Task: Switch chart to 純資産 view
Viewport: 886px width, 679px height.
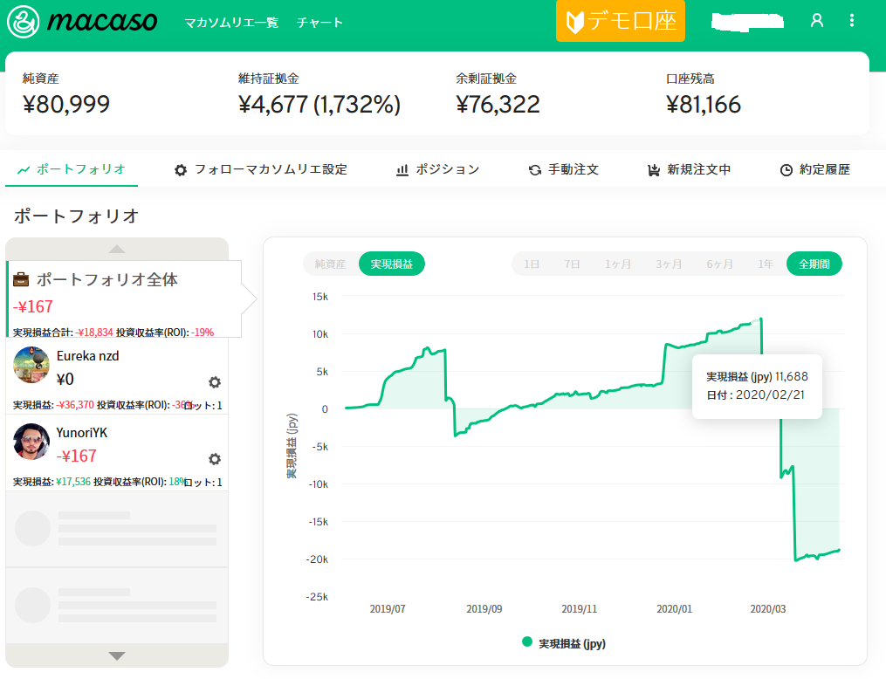Action: 331,264
